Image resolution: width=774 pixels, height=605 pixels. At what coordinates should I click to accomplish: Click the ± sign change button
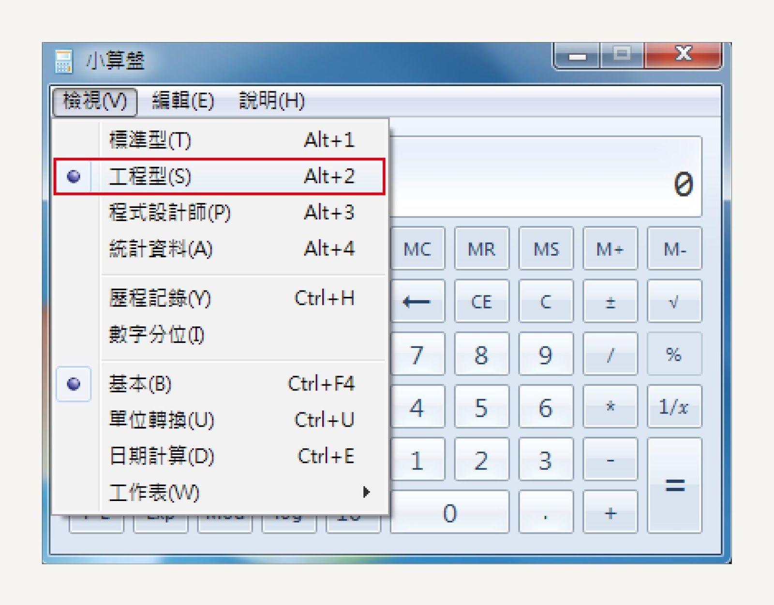tap(610, 301)
